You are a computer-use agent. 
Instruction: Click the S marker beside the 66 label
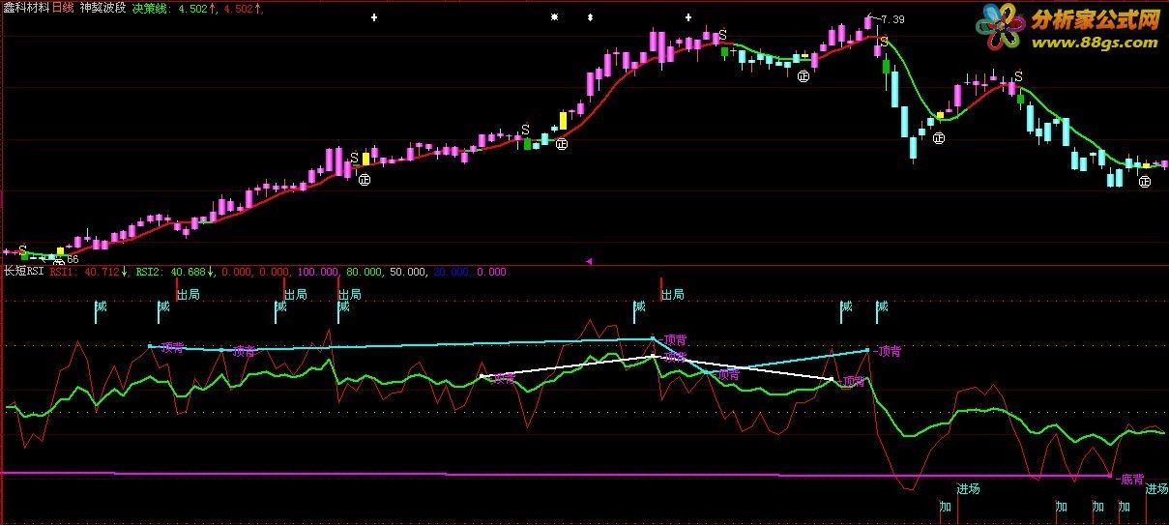coord(22,250)
